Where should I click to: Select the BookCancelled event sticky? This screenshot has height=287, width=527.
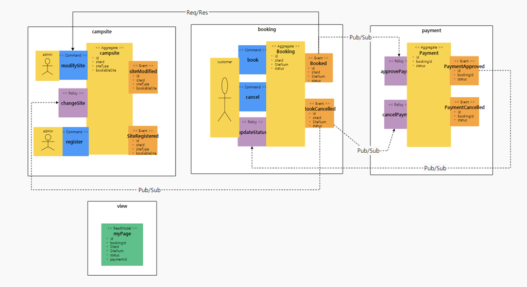[x=319, y=113]
